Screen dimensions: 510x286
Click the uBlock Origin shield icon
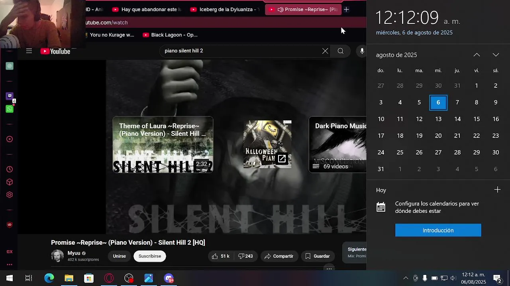point(10,224)
